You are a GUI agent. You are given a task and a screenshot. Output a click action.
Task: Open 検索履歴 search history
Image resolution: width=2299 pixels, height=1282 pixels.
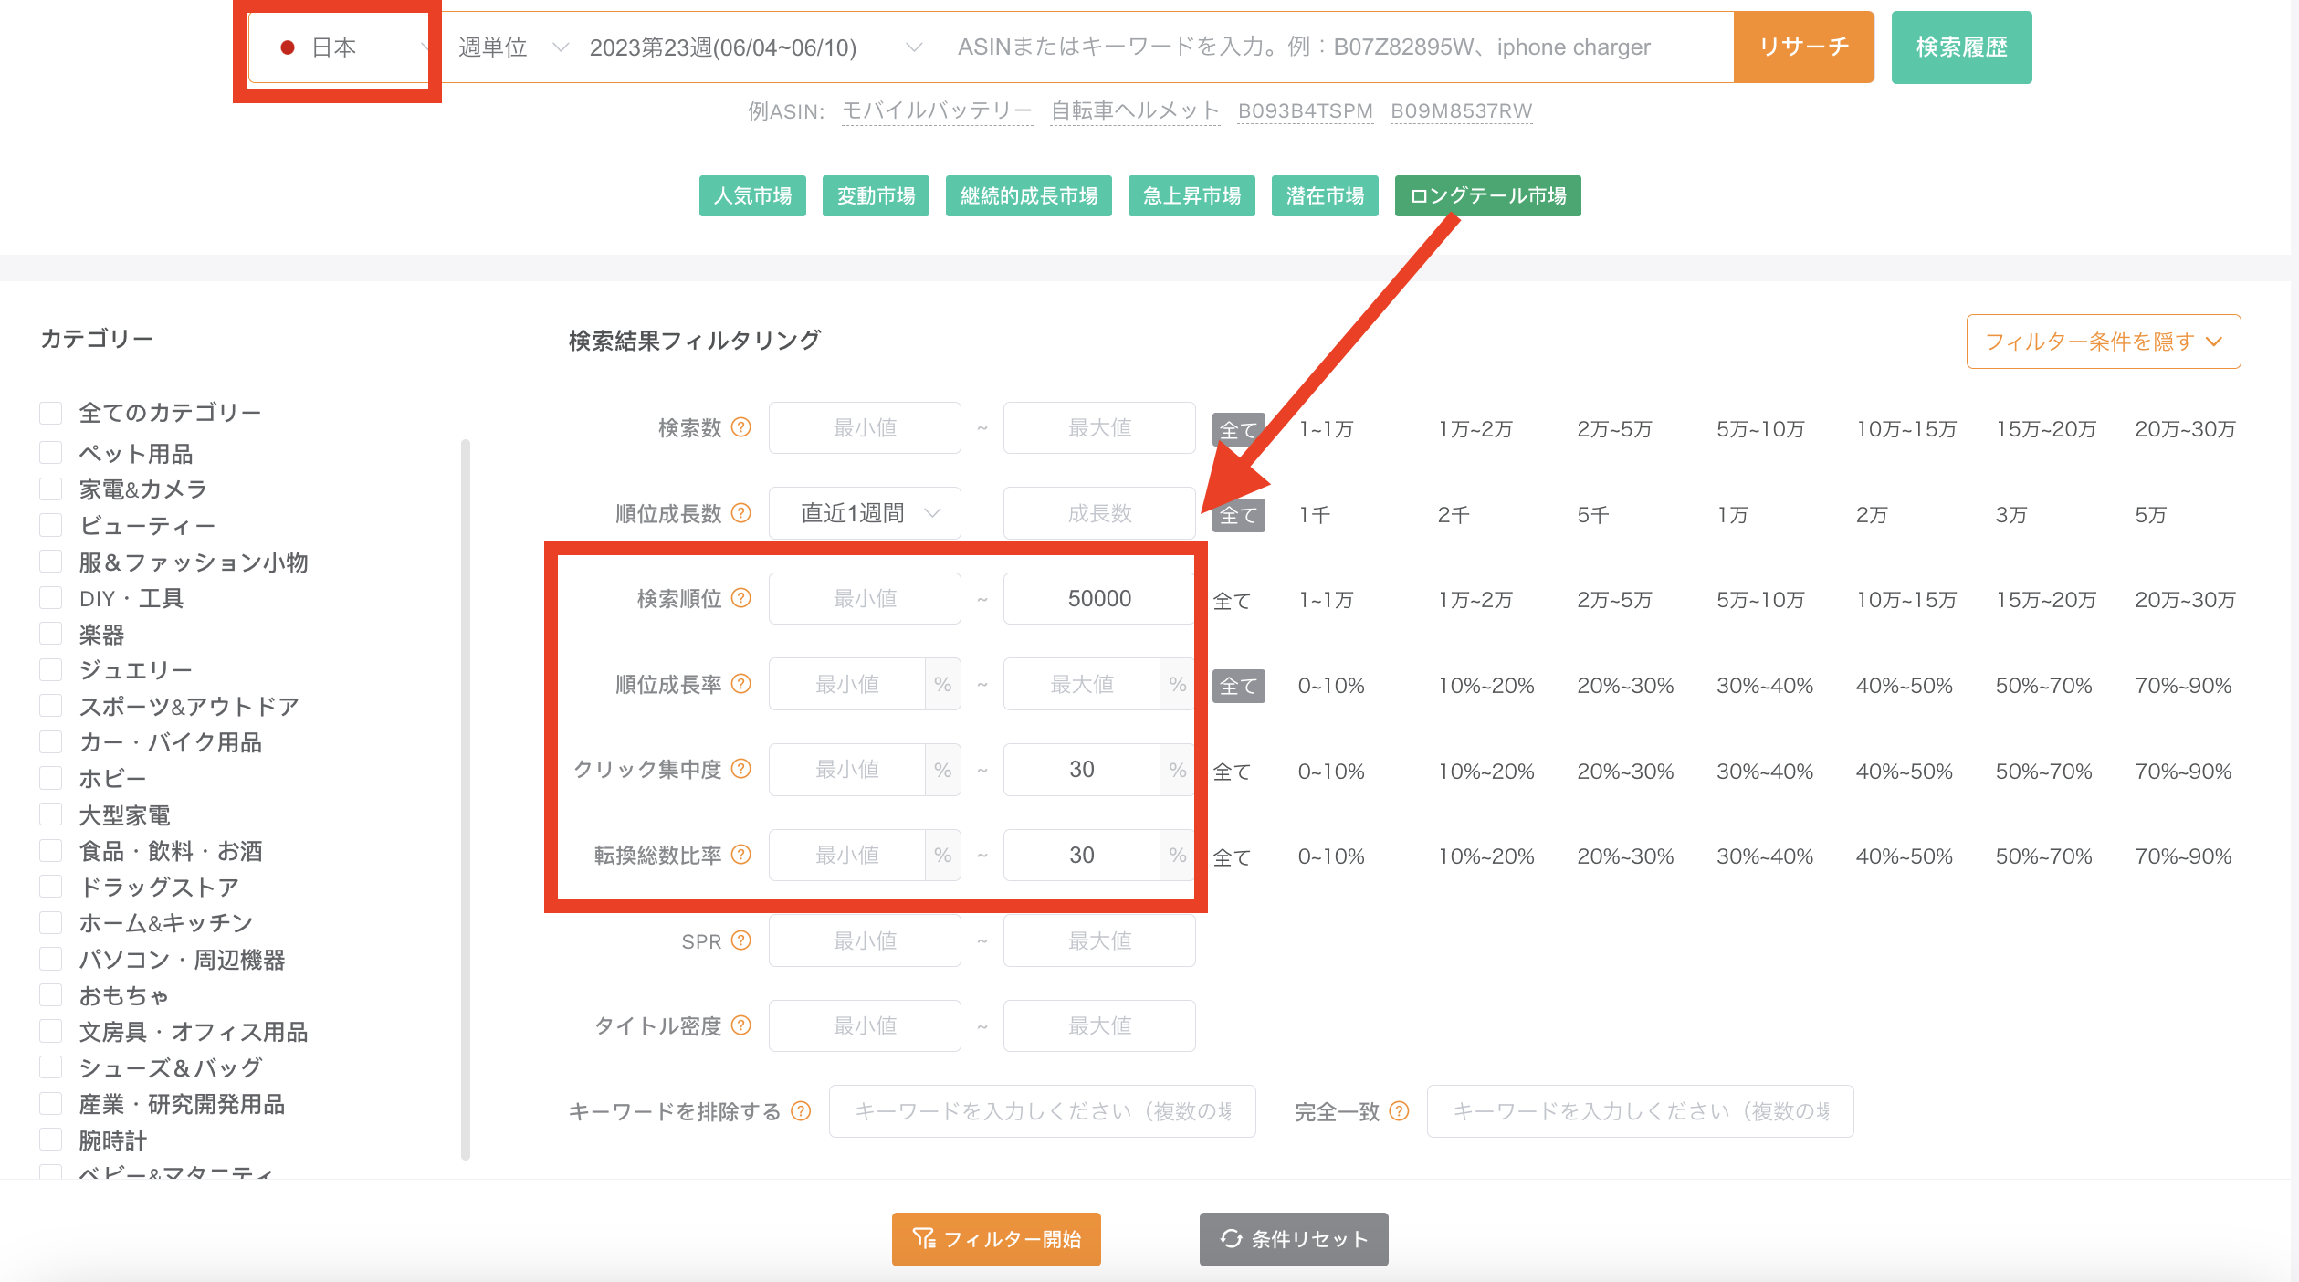pyautogui.click(x=1962, y=47)
